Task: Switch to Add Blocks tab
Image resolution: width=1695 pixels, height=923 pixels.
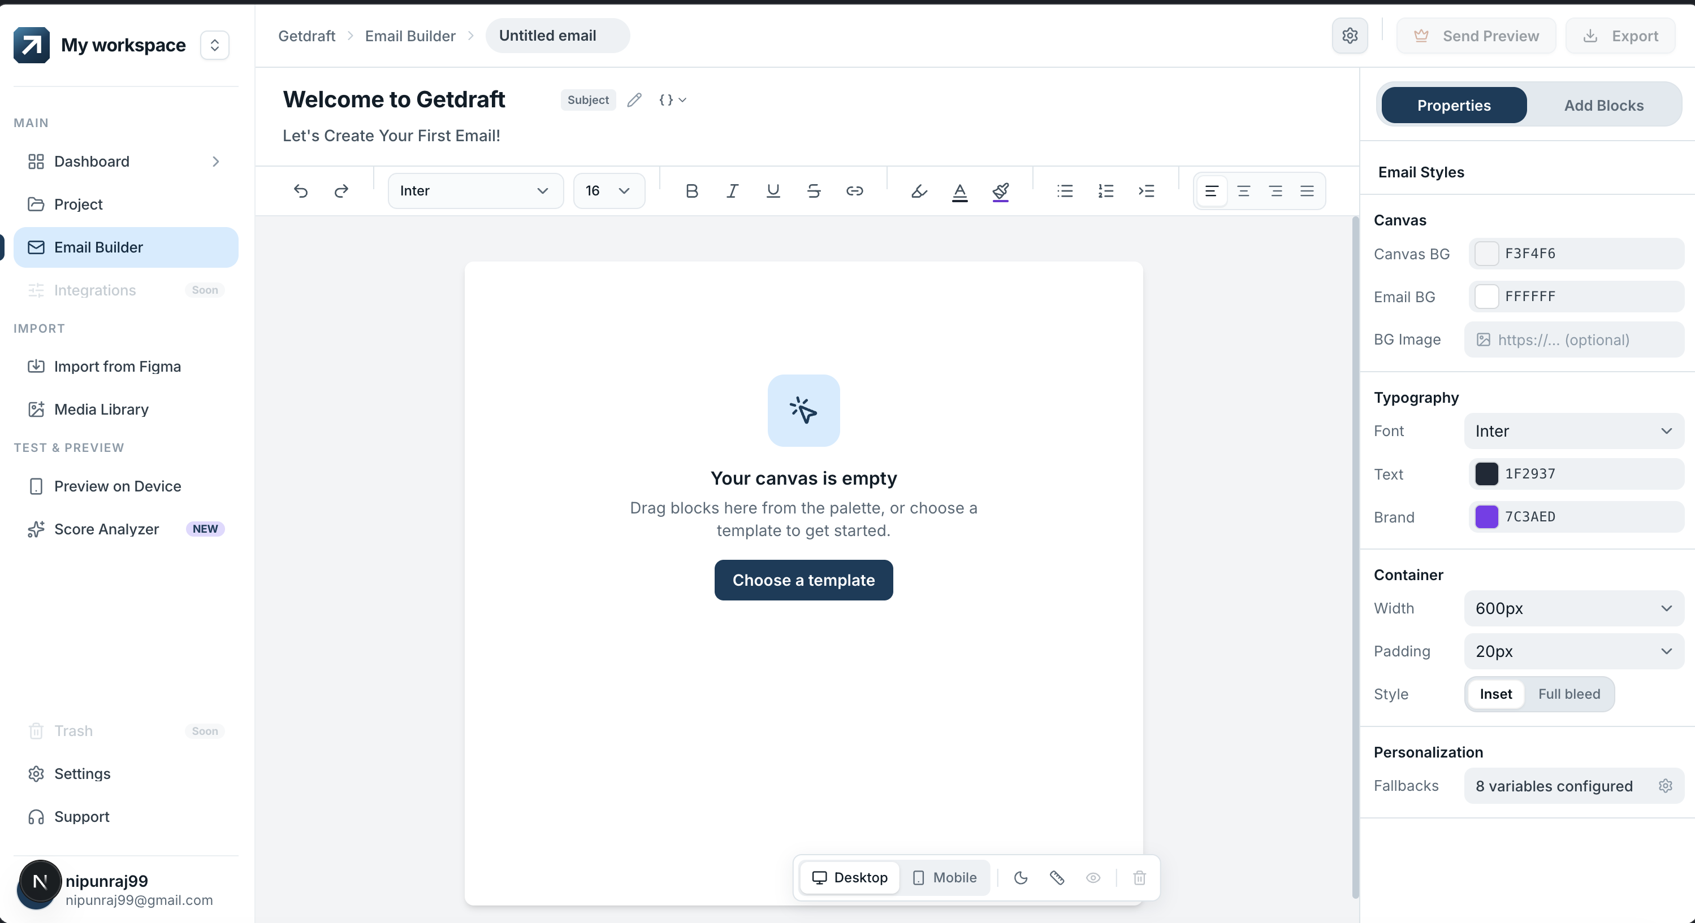Action: 1603,105
